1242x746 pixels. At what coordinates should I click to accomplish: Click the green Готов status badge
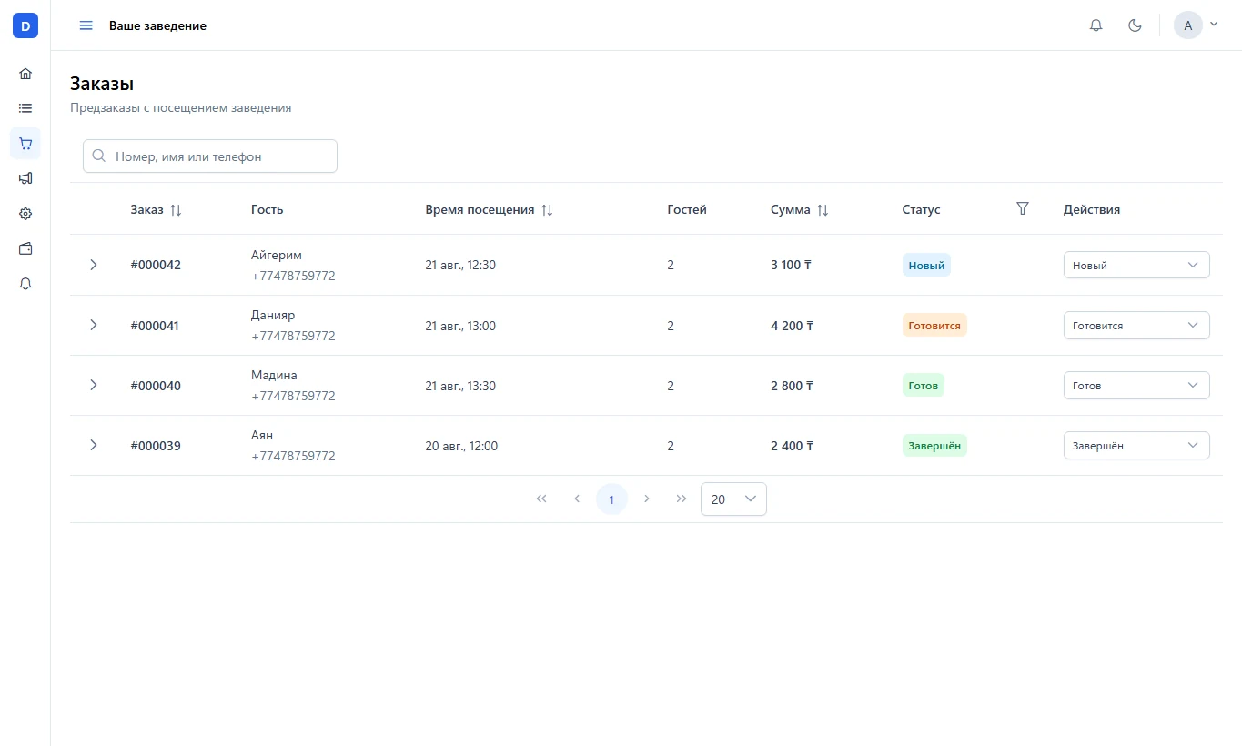pyautogui.click(x=923, y=385)
